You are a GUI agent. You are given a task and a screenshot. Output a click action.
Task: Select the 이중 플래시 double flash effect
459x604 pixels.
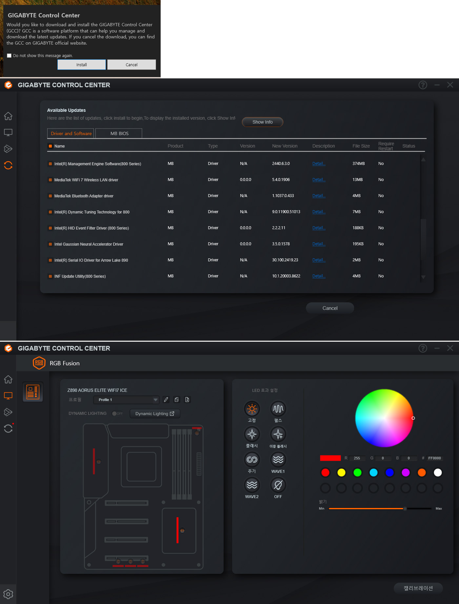tap(278, 434)
